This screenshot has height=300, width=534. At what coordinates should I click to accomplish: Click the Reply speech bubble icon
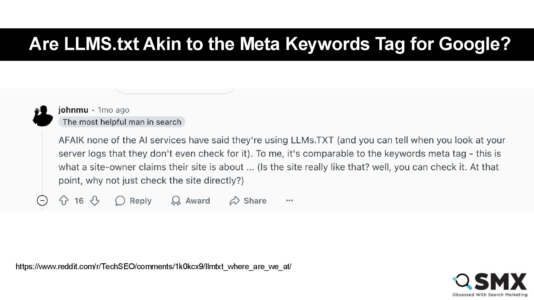tap(120, 201)
